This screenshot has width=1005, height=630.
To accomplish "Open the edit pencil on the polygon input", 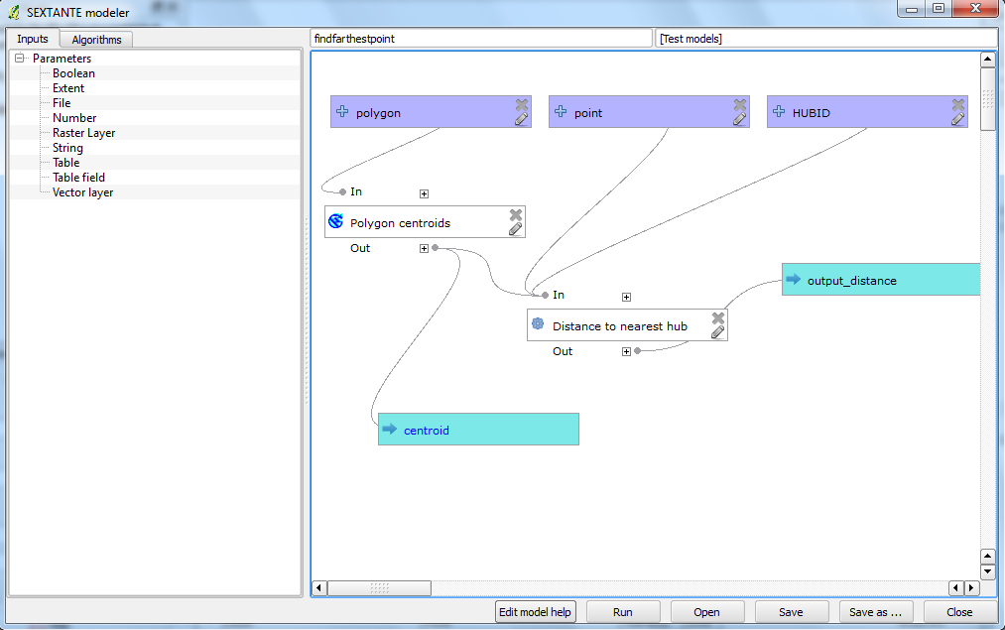I will [x=520, y=121].
